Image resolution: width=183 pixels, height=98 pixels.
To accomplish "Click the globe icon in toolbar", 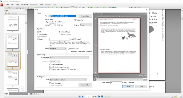I will [x=113, y=8].
